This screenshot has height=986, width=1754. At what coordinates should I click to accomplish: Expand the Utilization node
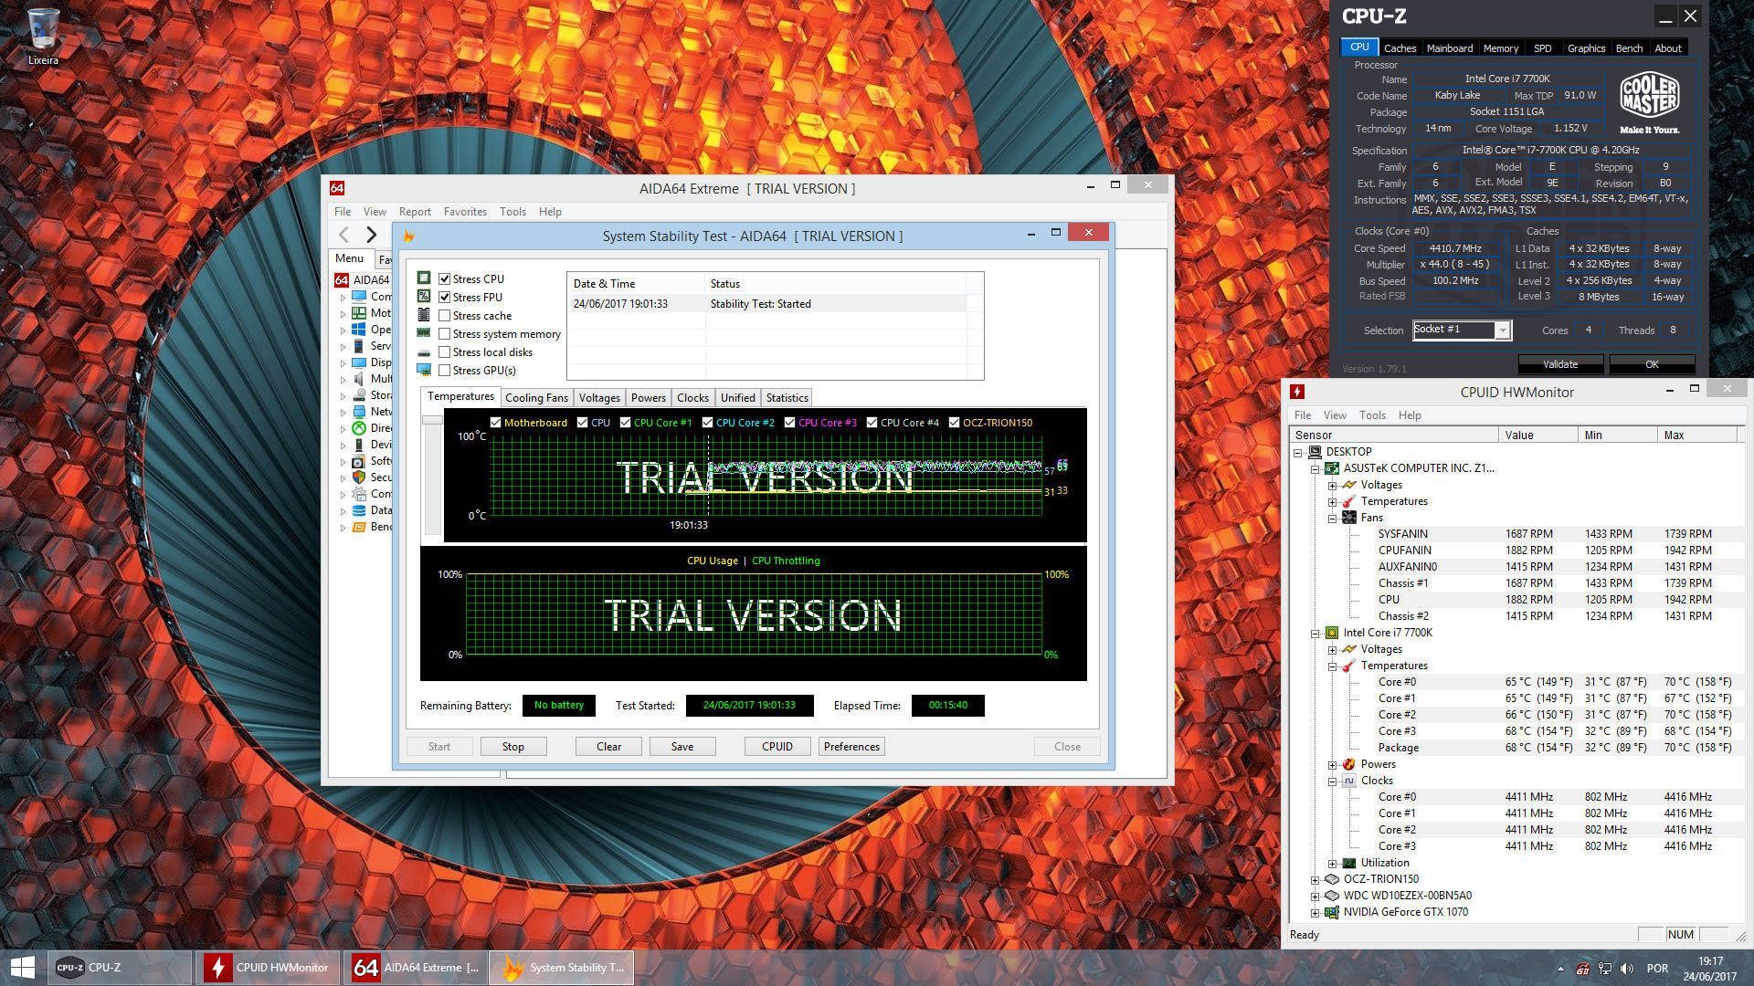[x=1332, y=863]
